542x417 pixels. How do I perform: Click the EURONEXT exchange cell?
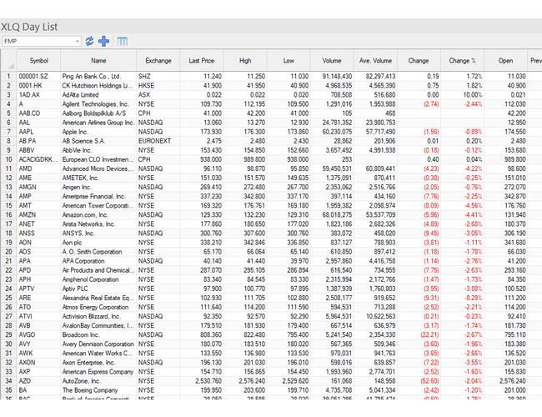pos(158,141)
